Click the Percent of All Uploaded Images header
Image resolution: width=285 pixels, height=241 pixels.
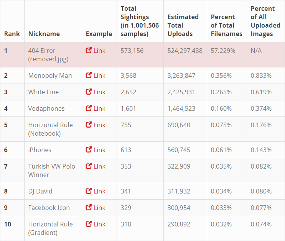pyautogui.click(x=265, y=21)
